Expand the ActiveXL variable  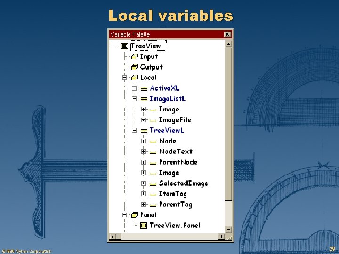click(x=134, y=88)
